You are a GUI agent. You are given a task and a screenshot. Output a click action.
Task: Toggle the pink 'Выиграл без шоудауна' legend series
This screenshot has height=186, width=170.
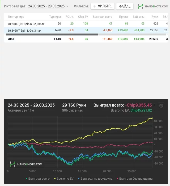click(135, 179)
